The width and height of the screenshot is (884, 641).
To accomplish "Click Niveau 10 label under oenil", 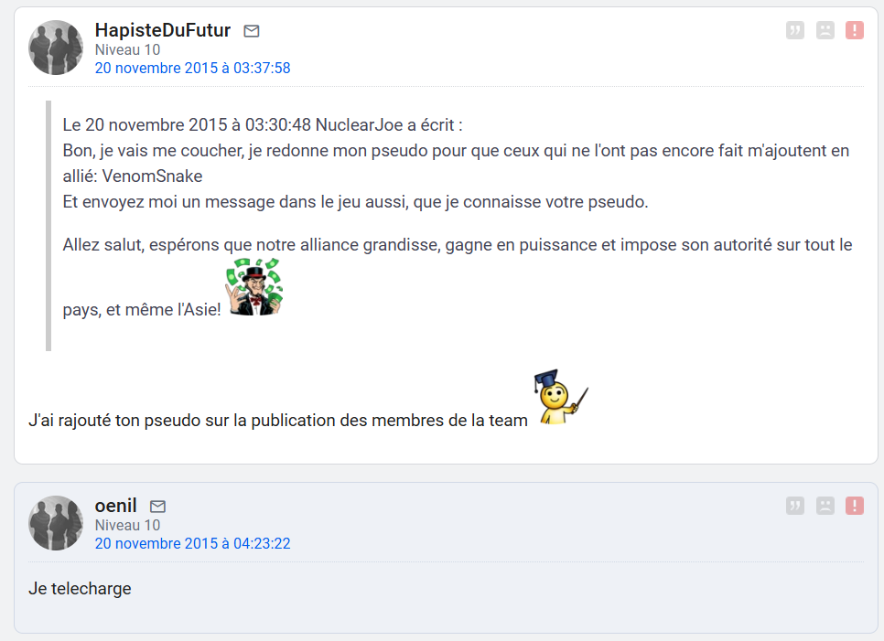I will [127, 526].
